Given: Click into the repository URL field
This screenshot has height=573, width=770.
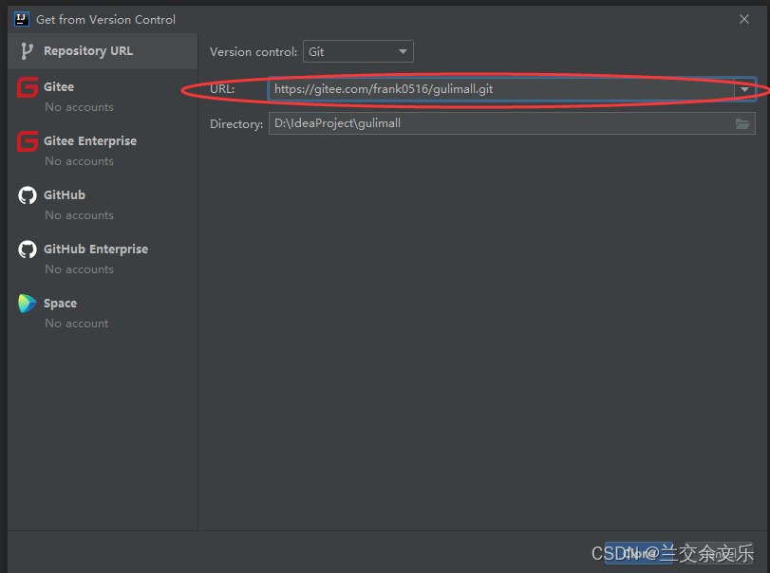Looking at the screenshot, I should [501, 89].
